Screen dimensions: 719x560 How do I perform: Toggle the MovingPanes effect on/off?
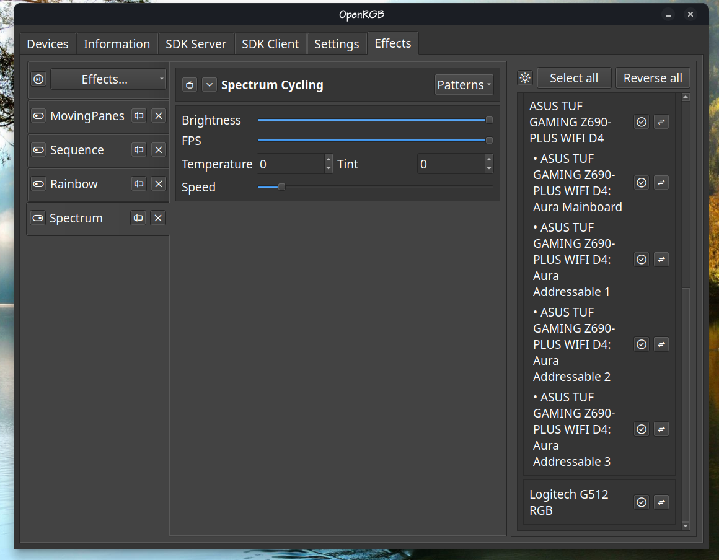click(38, 116)
